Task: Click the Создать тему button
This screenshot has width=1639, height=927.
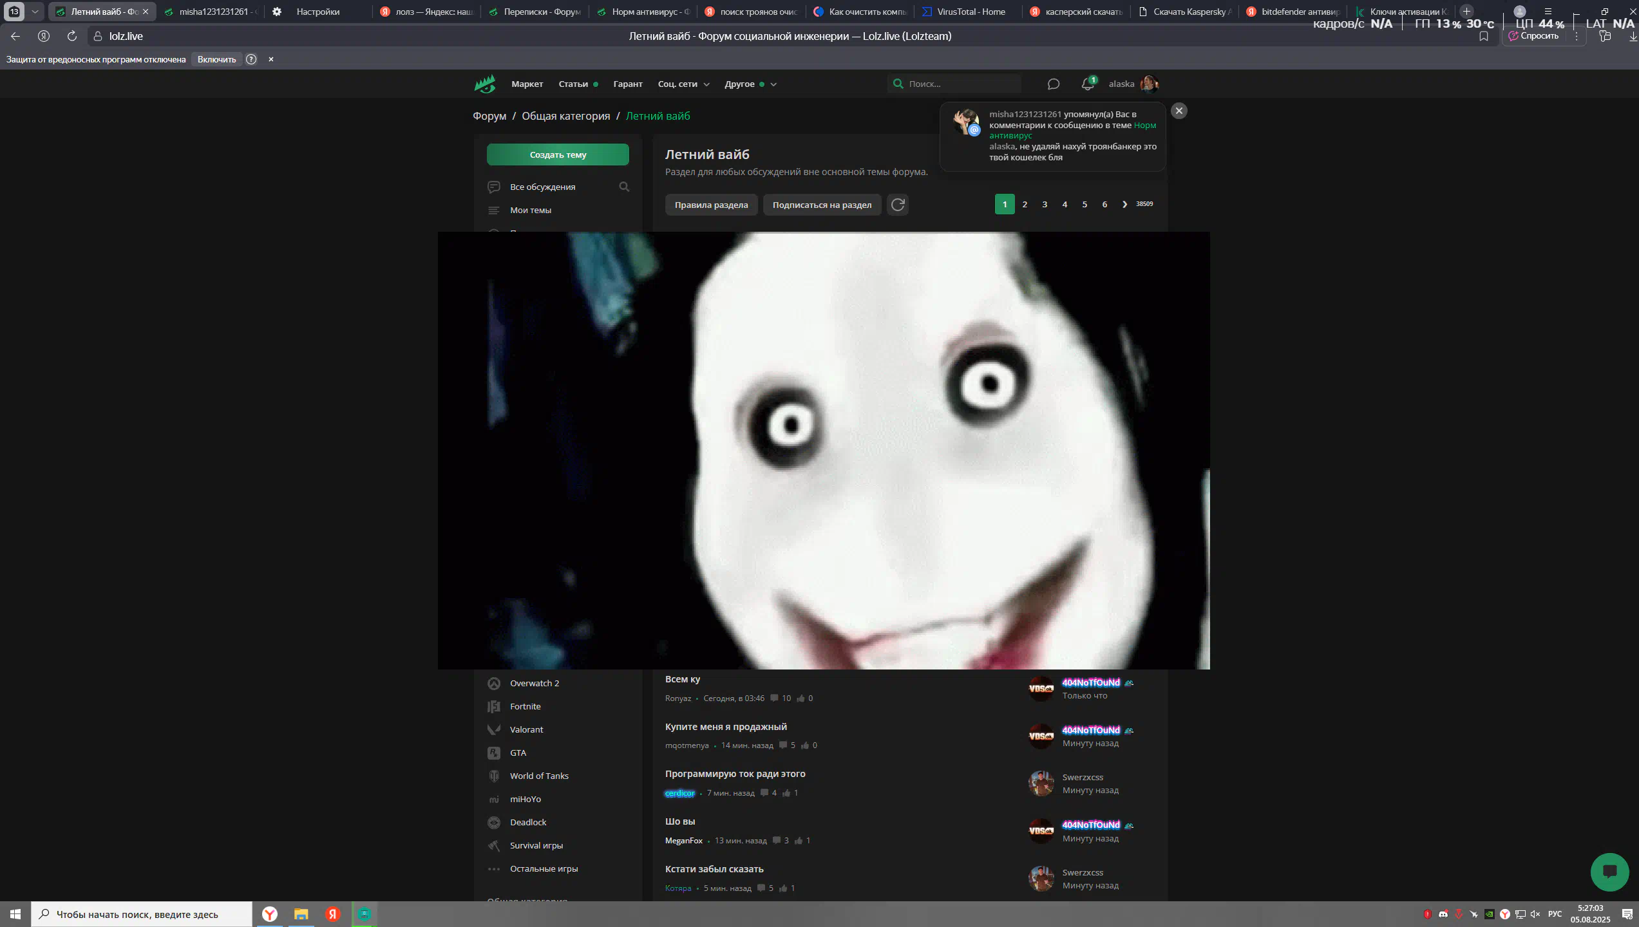Action: pos(558,154)
